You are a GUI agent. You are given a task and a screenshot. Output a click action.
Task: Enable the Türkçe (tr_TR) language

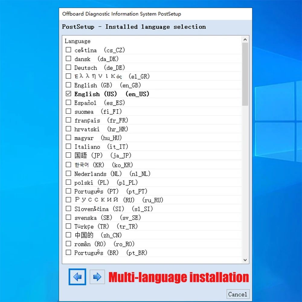68,226
